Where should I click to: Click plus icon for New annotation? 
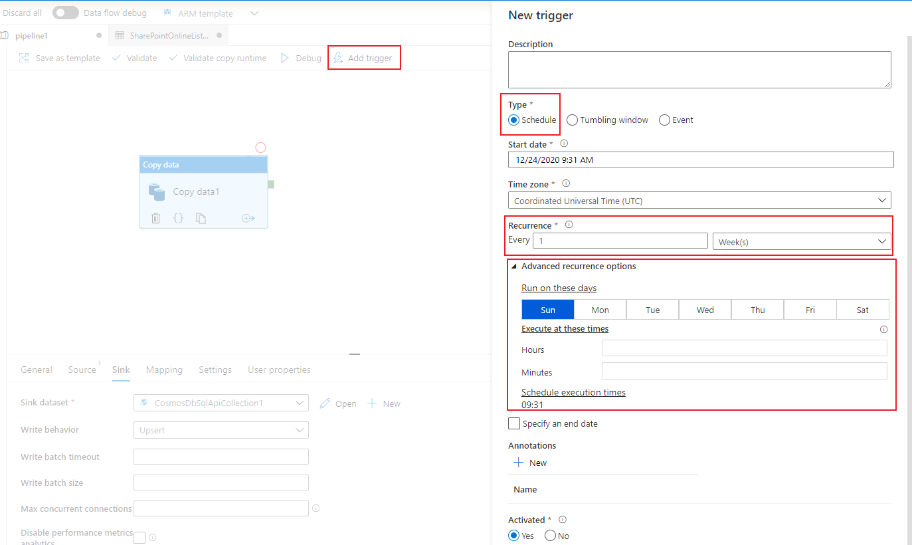[x=519, y=463]
